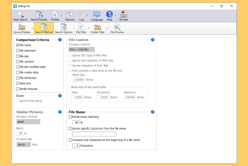Click the Date section help icon
This screenshot has width=248, height=166.
tap(60, 96)
